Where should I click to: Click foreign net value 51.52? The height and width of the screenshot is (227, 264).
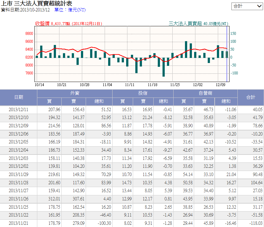click(106, 110)
